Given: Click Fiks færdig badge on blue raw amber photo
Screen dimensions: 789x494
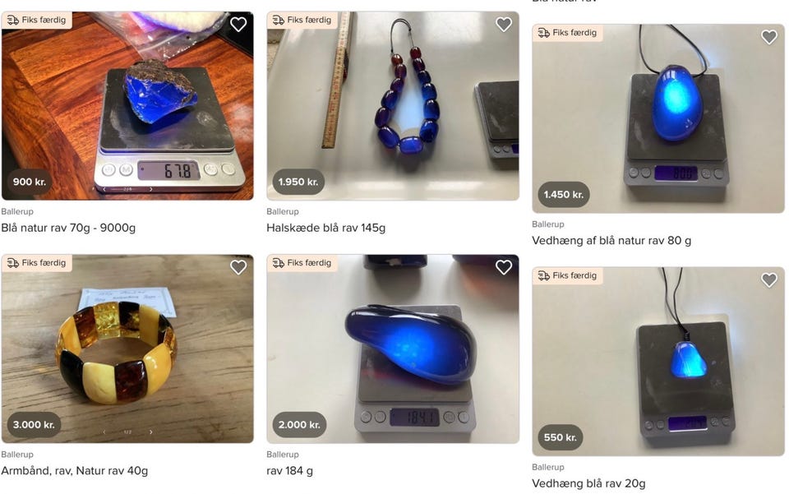Looking at the screenshot, I should point(37,20).
